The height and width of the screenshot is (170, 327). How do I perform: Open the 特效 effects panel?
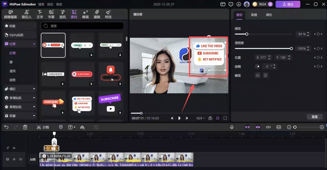108,14
